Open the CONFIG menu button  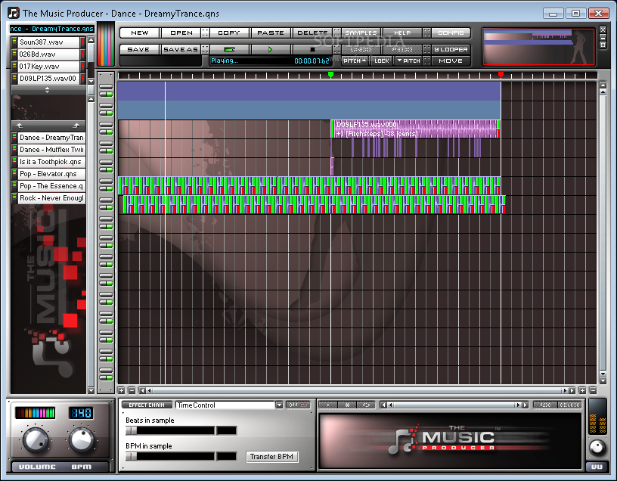point(451,33)
